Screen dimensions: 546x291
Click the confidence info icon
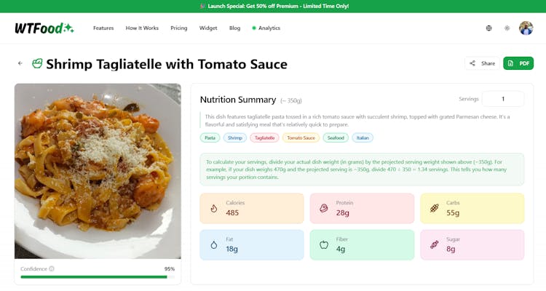click(x=52, y=268)
